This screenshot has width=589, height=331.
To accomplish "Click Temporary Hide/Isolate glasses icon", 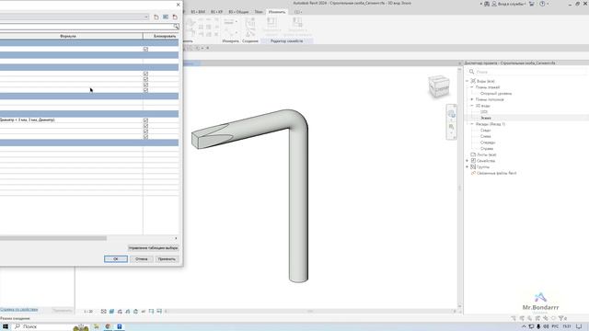I will [x=144, y=312].
